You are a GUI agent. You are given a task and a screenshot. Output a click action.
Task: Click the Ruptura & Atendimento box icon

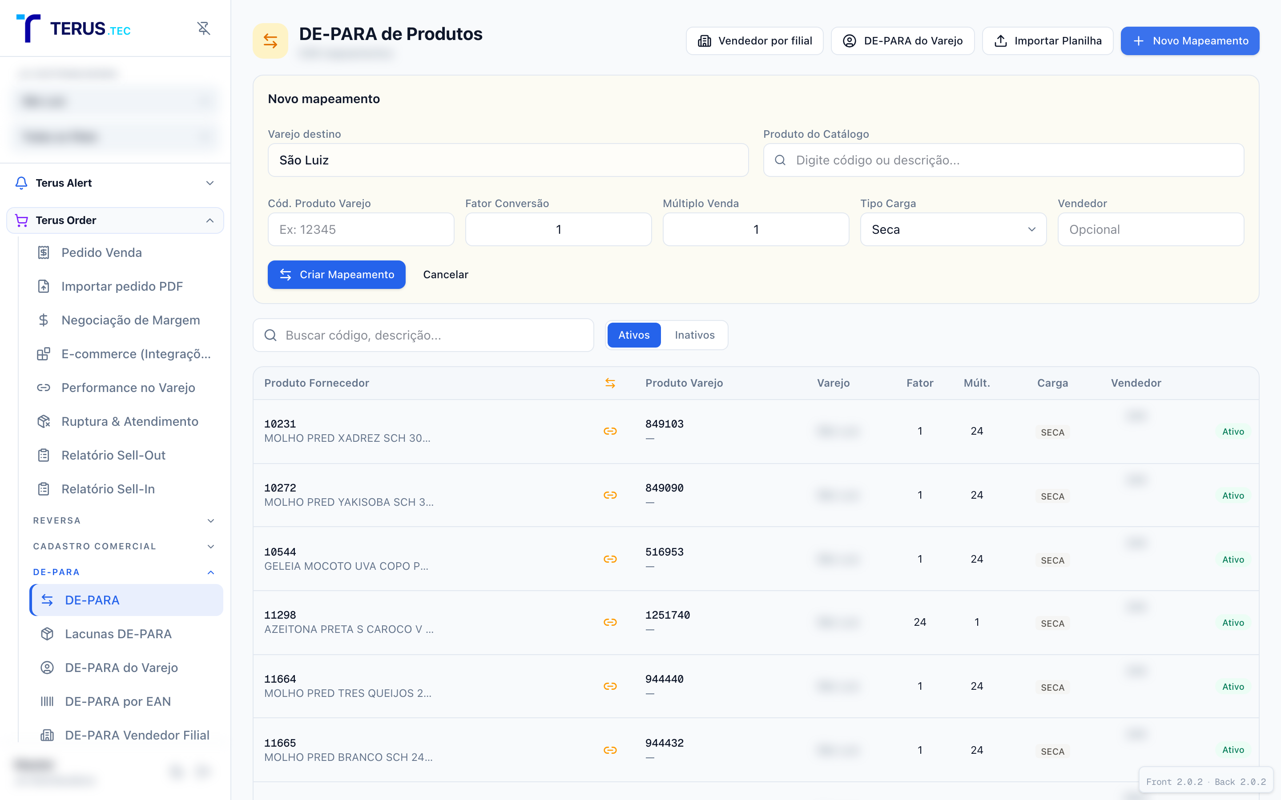click(x=44, y=422)
